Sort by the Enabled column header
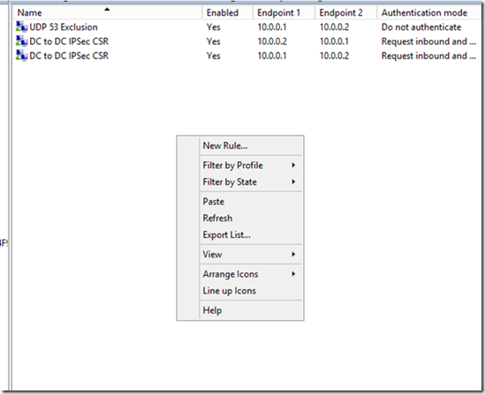Image resolution: width=485 pixels, height=394 pixels. (x=227, y=12)
